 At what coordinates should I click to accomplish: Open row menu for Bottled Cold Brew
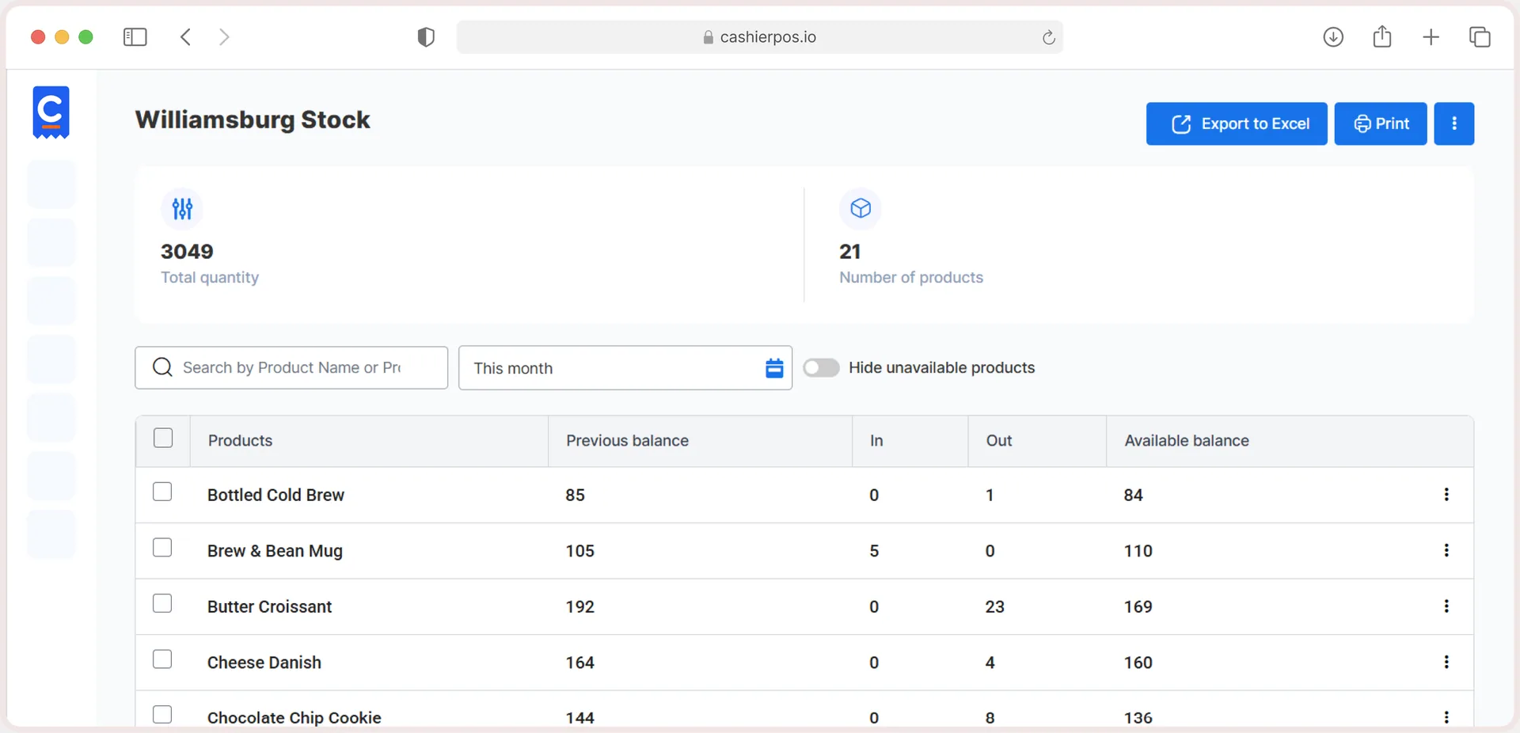click(x=1446, y=495)
